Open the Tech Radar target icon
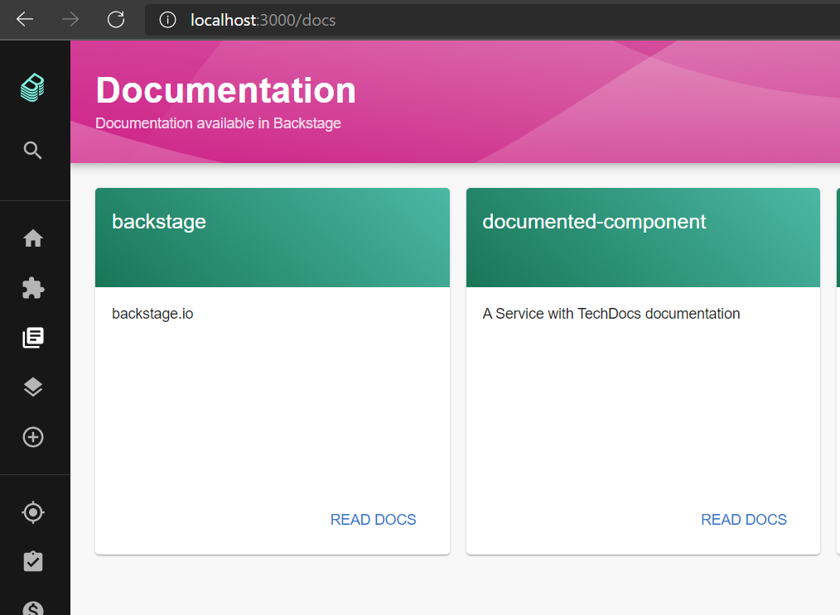The height and width of the screenshot is (615, 840). tap(33, 512)
